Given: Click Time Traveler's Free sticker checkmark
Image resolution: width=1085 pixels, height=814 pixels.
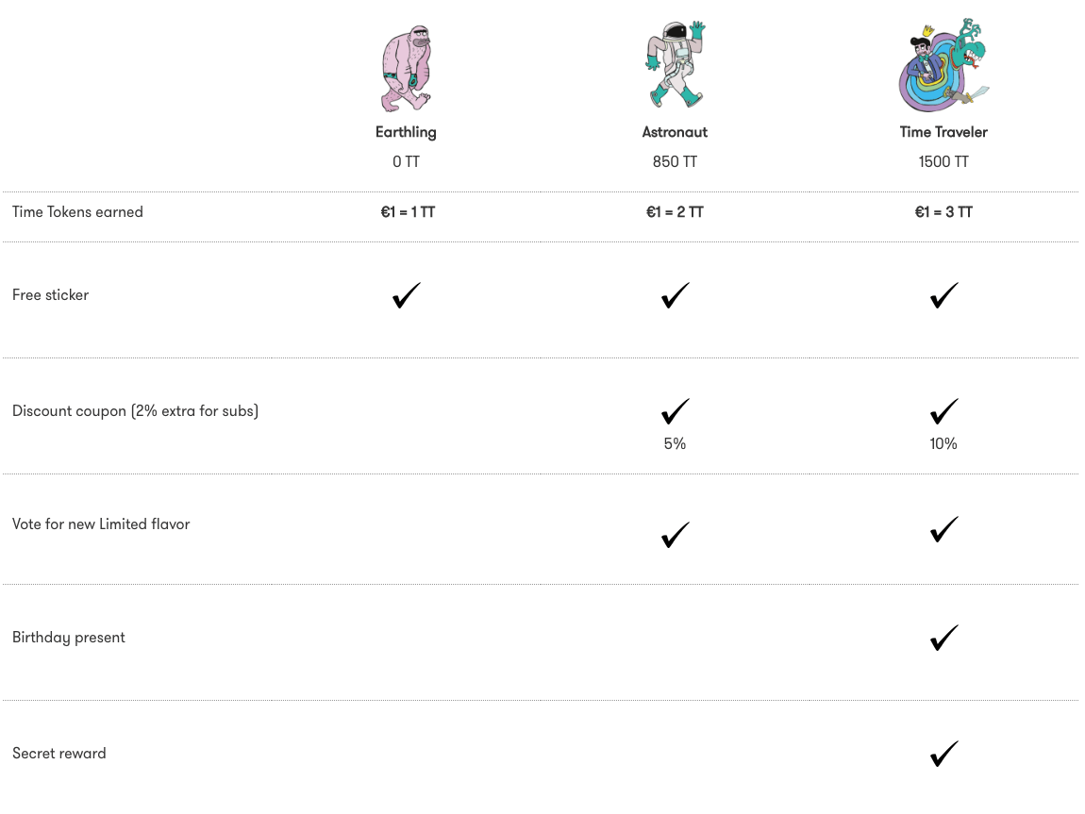Looking at the screenshot, I should pyautogui.click(x=943, y=295).
